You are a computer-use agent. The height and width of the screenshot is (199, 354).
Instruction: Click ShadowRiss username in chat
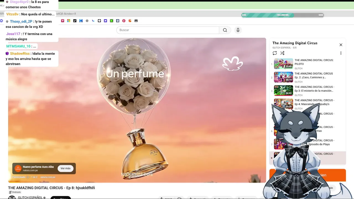click(x=20, y=54)
